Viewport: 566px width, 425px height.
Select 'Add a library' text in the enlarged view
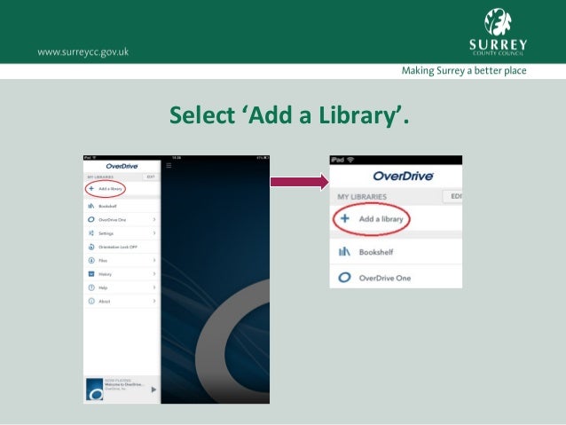tap(381, 219)
